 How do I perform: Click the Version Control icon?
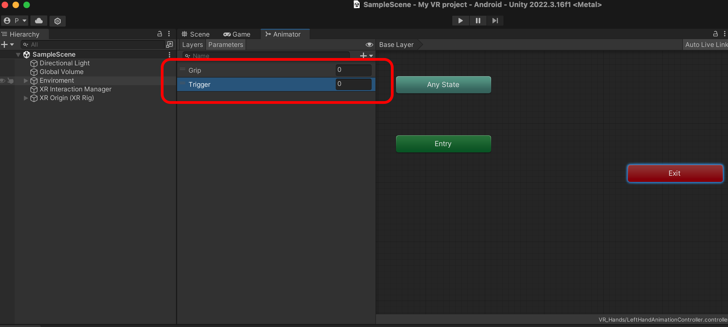[57, 21]
